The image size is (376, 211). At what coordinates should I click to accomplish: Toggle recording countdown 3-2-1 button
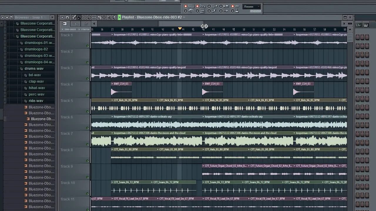201,6
